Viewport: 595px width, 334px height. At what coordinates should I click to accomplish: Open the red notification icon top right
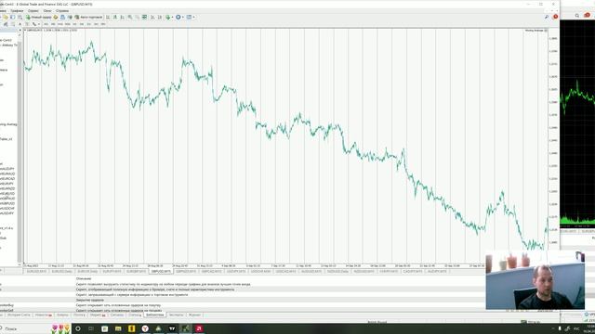click(x=556, y=17)
